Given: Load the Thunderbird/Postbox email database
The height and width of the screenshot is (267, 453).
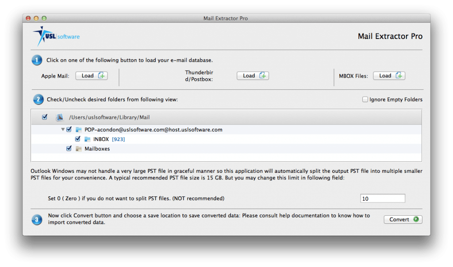Looking at the screenshot, I should coord(253,76).
